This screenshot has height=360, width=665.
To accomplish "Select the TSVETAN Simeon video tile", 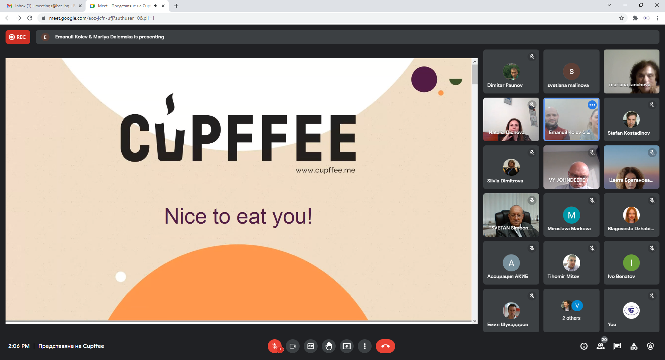I will (x=511, y=215).
